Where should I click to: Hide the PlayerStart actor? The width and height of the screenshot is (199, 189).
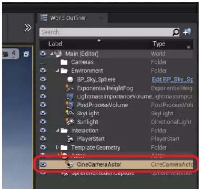point(43,139)
